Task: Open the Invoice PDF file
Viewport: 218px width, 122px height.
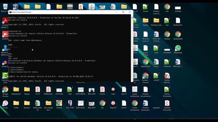Action: pos(102,90)
